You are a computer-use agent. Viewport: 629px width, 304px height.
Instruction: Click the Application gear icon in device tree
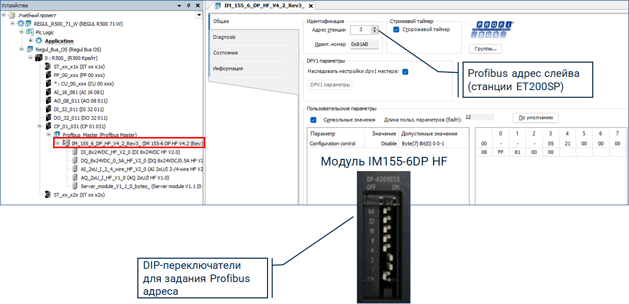[39, 41]
